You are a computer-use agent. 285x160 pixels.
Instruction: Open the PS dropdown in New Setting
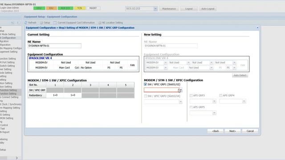tap(234, 68)
